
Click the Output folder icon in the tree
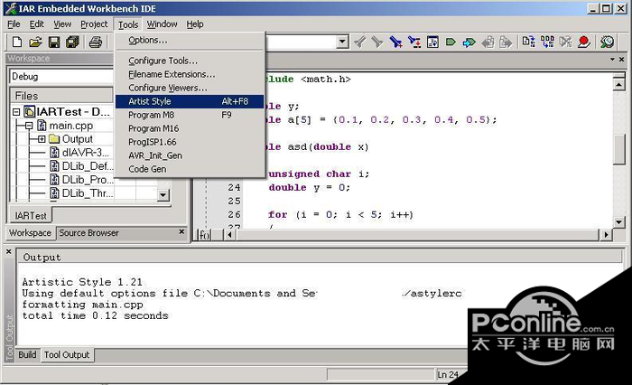point(54,139)
